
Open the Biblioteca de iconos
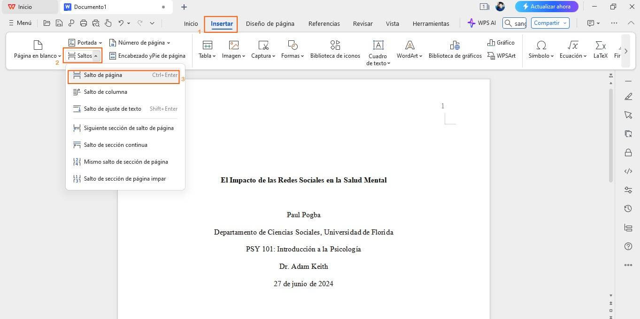335,48
